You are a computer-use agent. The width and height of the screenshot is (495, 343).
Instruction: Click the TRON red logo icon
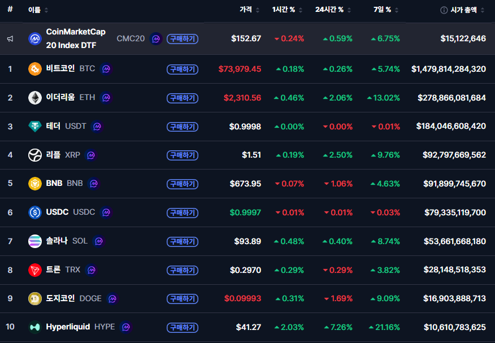point(35,270)
